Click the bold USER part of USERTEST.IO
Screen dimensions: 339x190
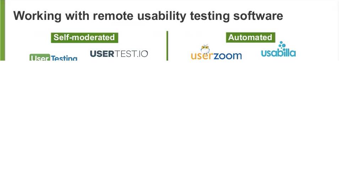point(102,54)
